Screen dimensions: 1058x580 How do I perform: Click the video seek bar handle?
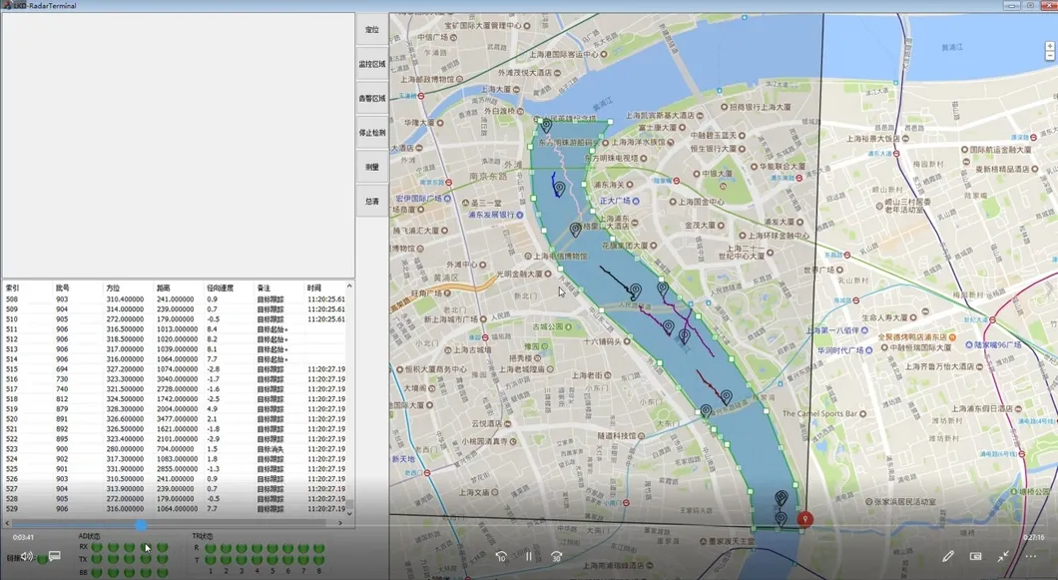pos(142,525)
